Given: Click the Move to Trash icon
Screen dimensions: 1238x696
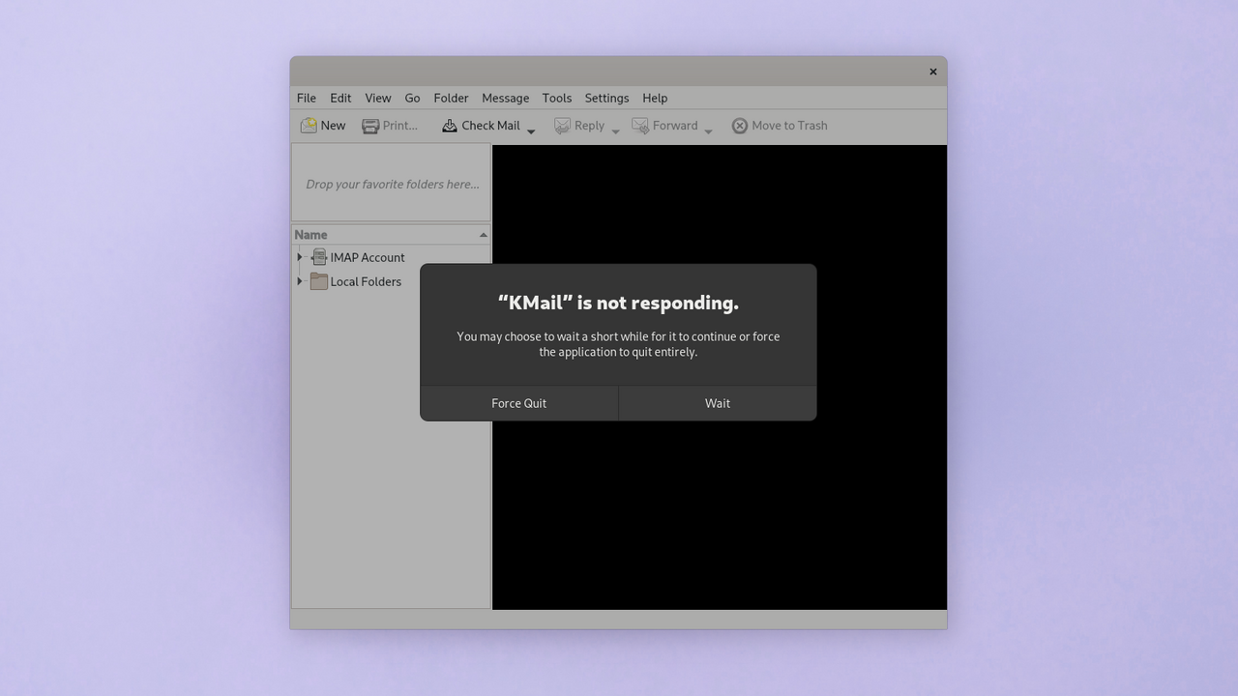Looking at the screenshot, I should [x=740, y=126].
